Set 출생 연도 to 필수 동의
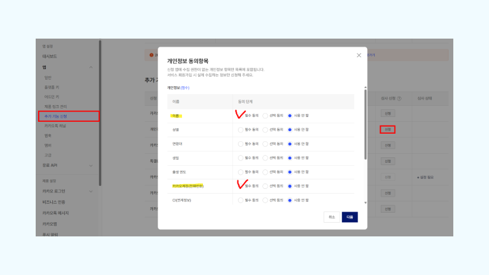The image size is (489, 275). click(240, 172)
